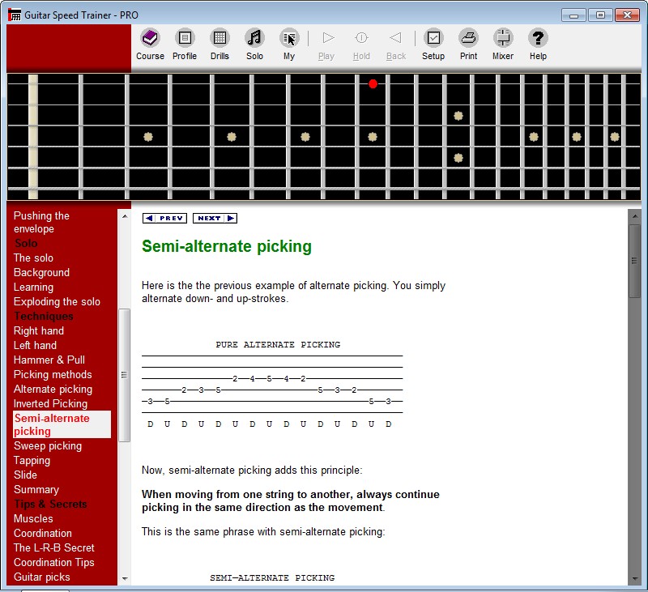Viewport: 648px width, 592px height.
Task: Click the content pane scroll-down arrow
Action: pyautogui.click(x=634, y=579)
